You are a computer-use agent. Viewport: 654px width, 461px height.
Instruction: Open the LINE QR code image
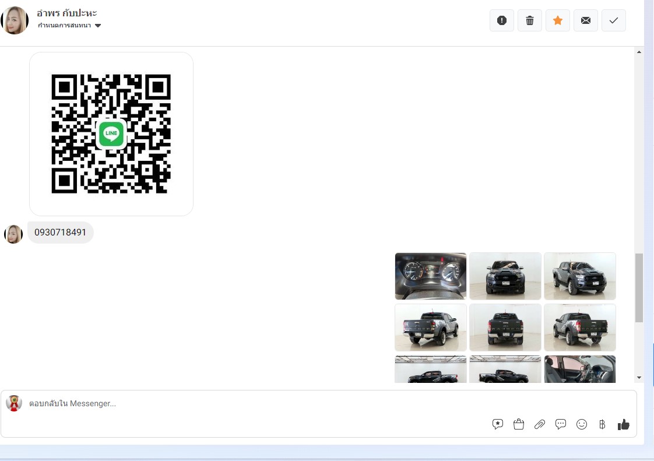coord(111,134)
